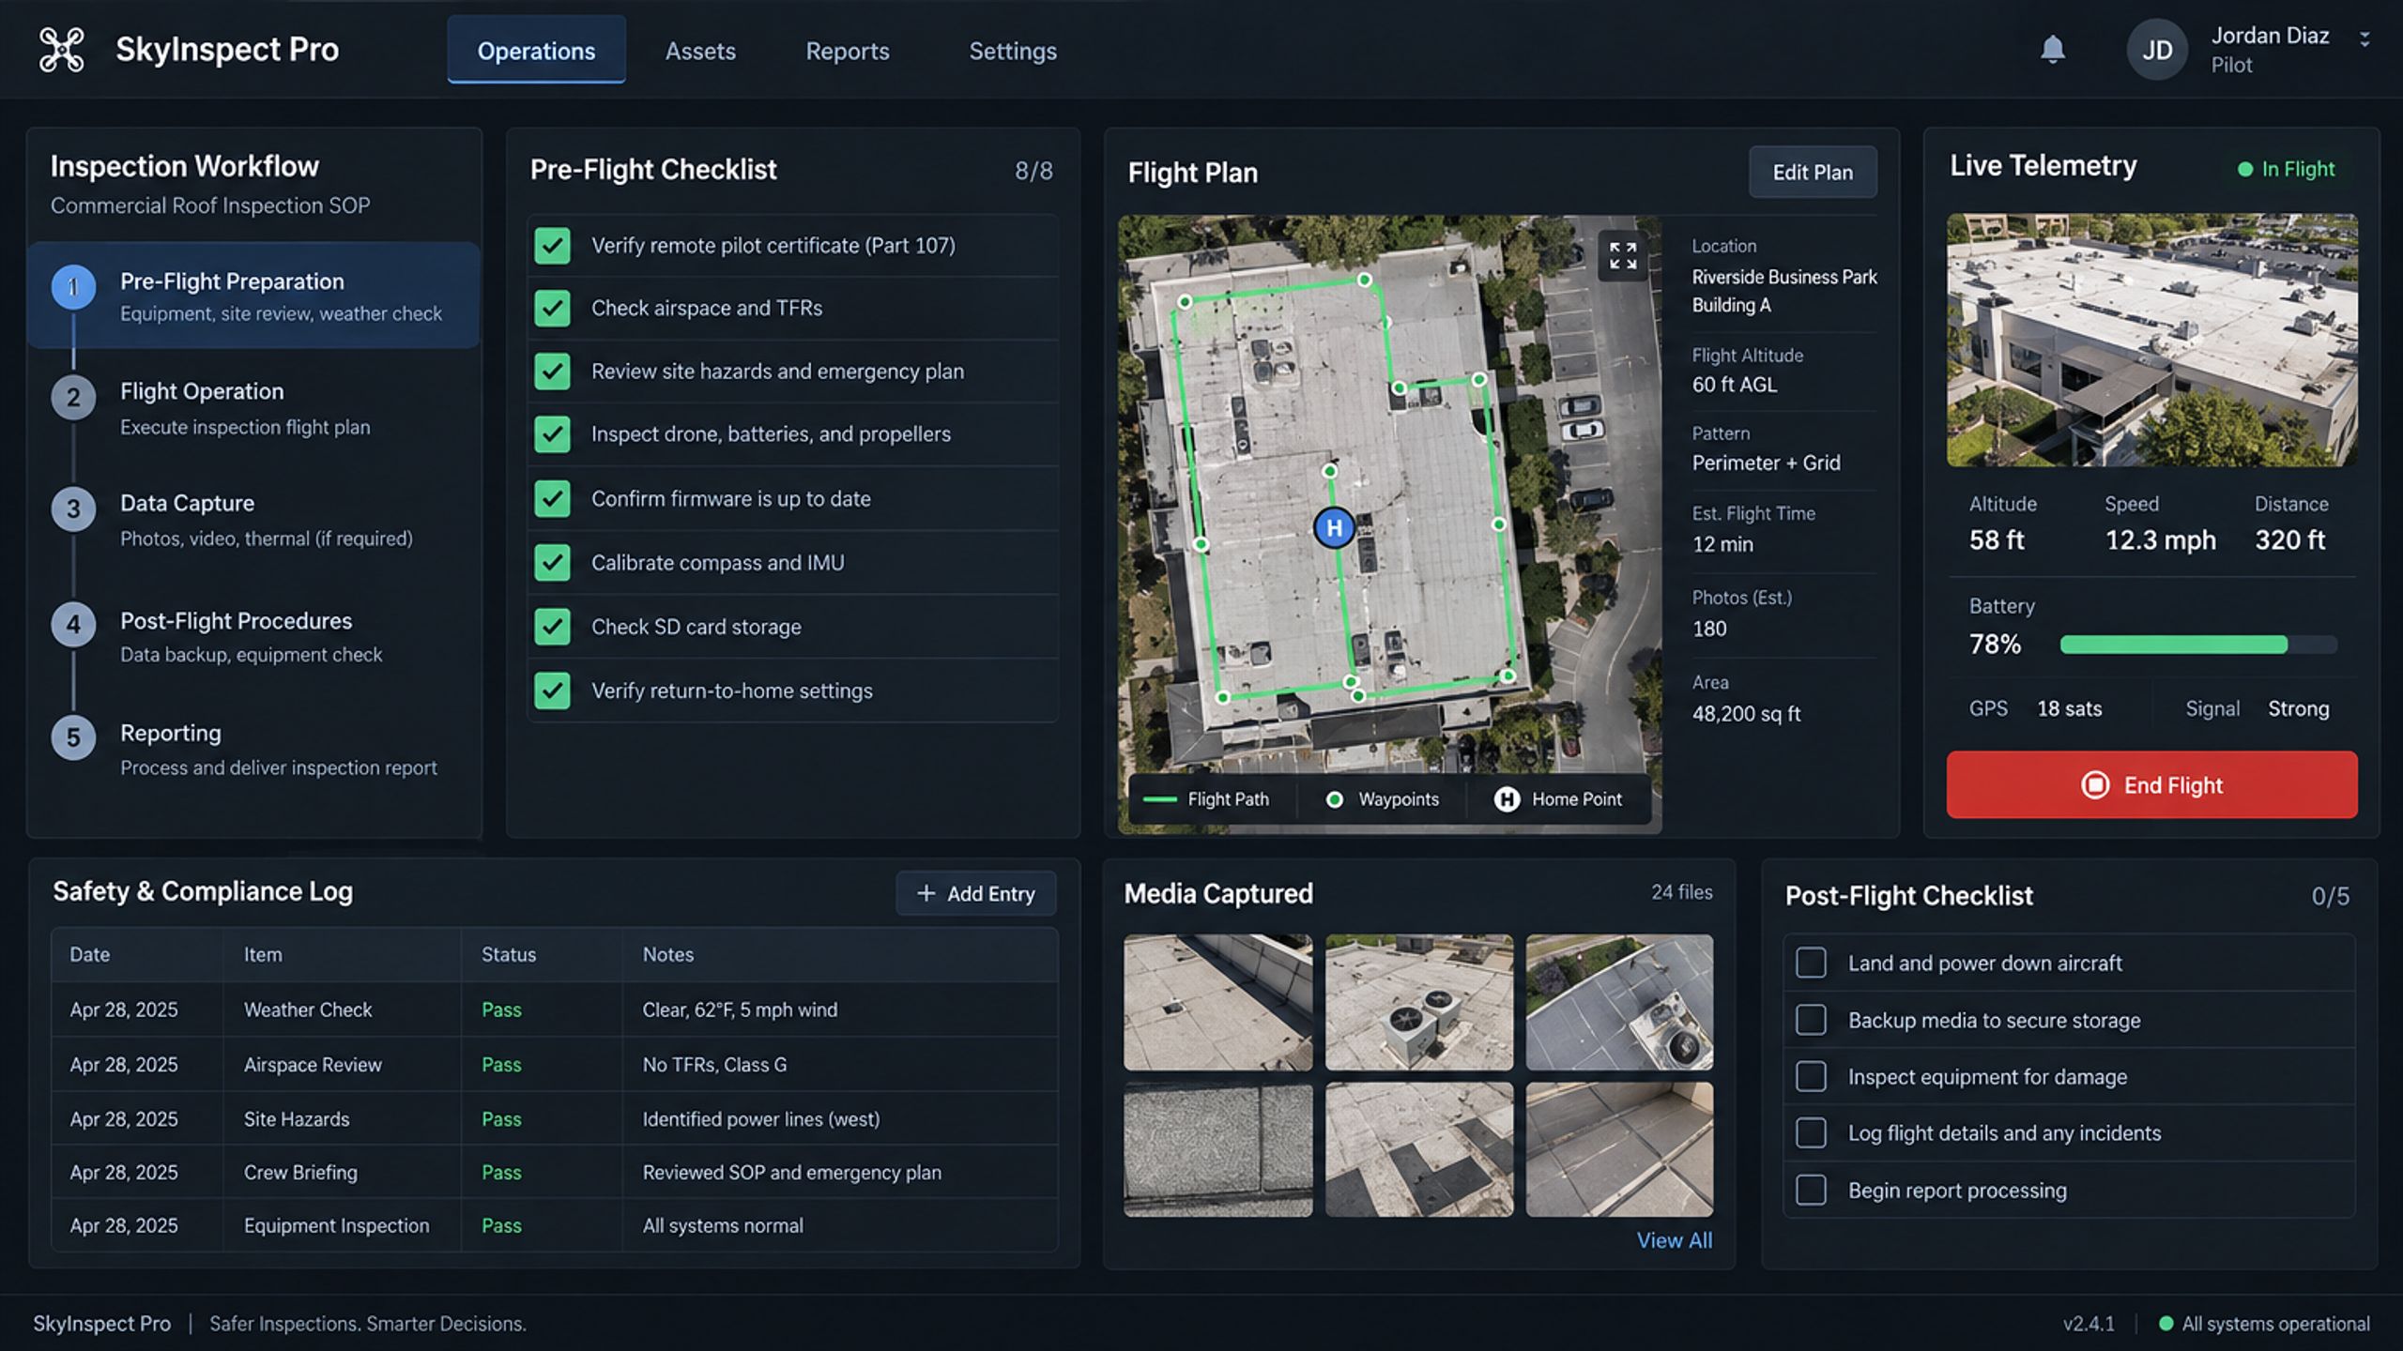Click the All systems operational status

[x=2264, y=1324]
